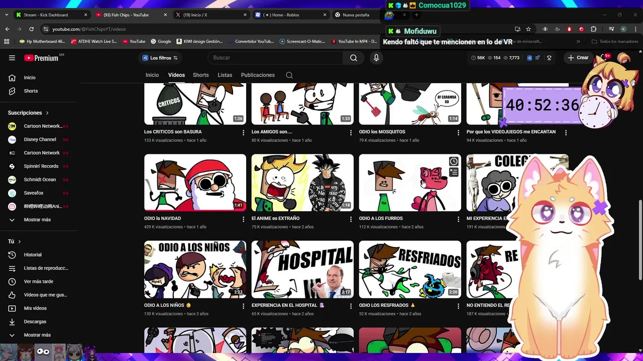Open options menu for ODIO A LOS FURROS
Screen dimensions: 643x361
click(x=458, y=219)
